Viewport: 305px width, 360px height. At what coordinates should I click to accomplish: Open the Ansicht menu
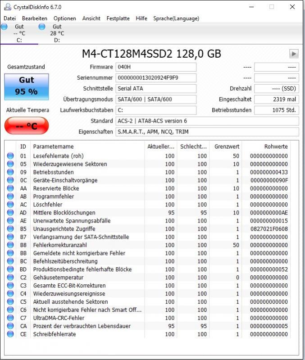[91, 18]
